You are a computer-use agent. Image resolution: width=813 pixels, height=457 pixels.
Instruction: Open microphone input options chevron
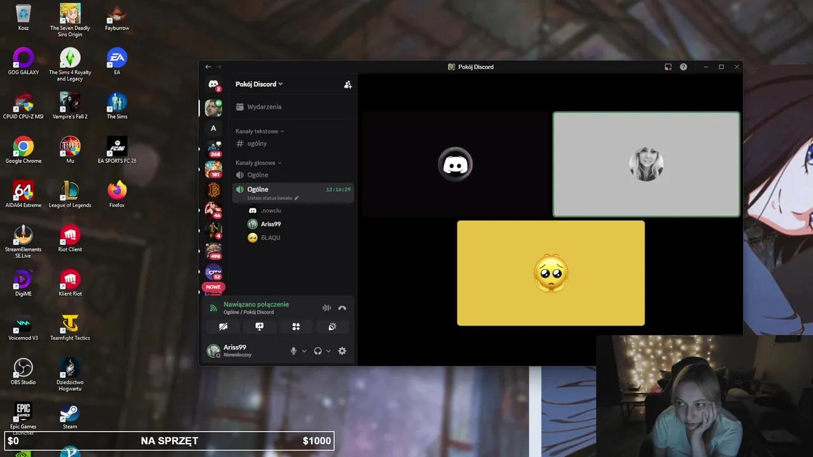point(304,351)
